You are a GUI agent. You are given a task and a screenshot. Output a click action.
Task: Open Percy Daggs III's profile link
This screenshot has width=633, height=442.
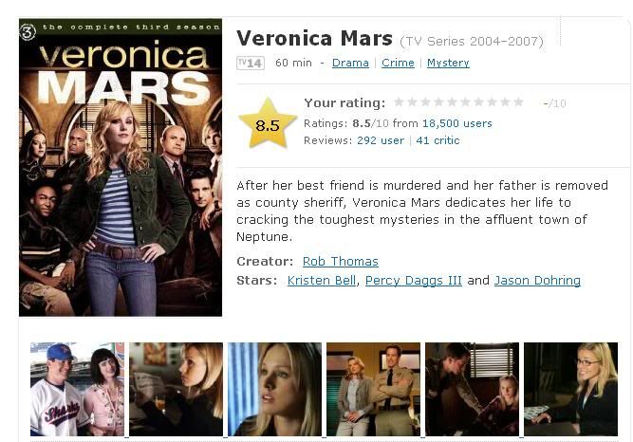point(414,281)
